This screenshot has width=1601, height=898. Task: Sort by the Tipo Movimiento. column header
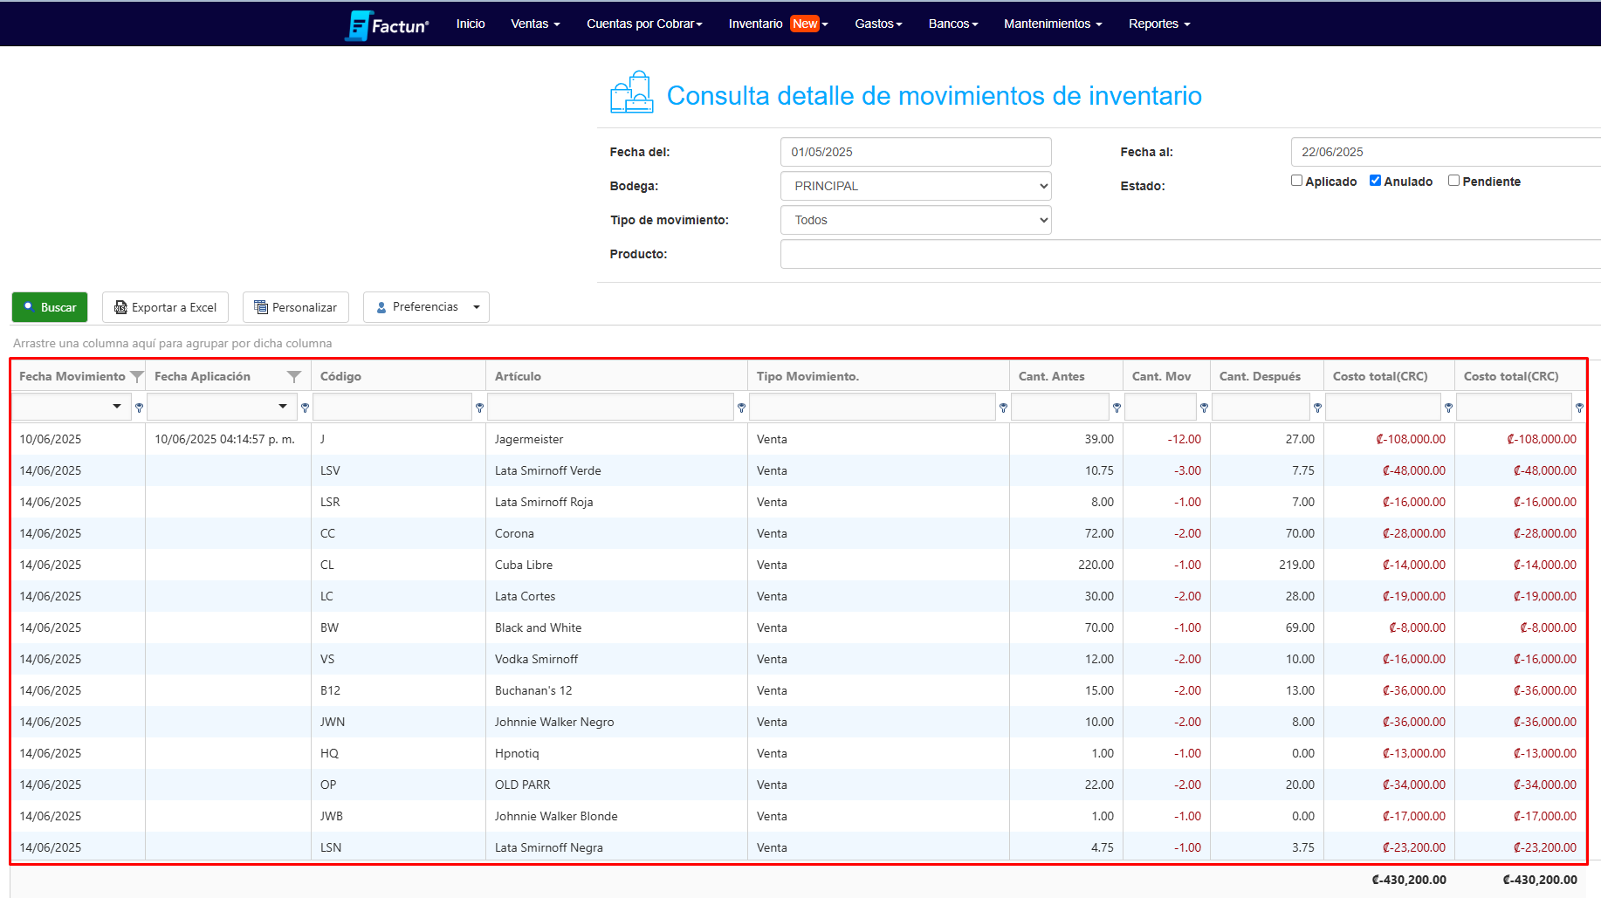[878, 376]
